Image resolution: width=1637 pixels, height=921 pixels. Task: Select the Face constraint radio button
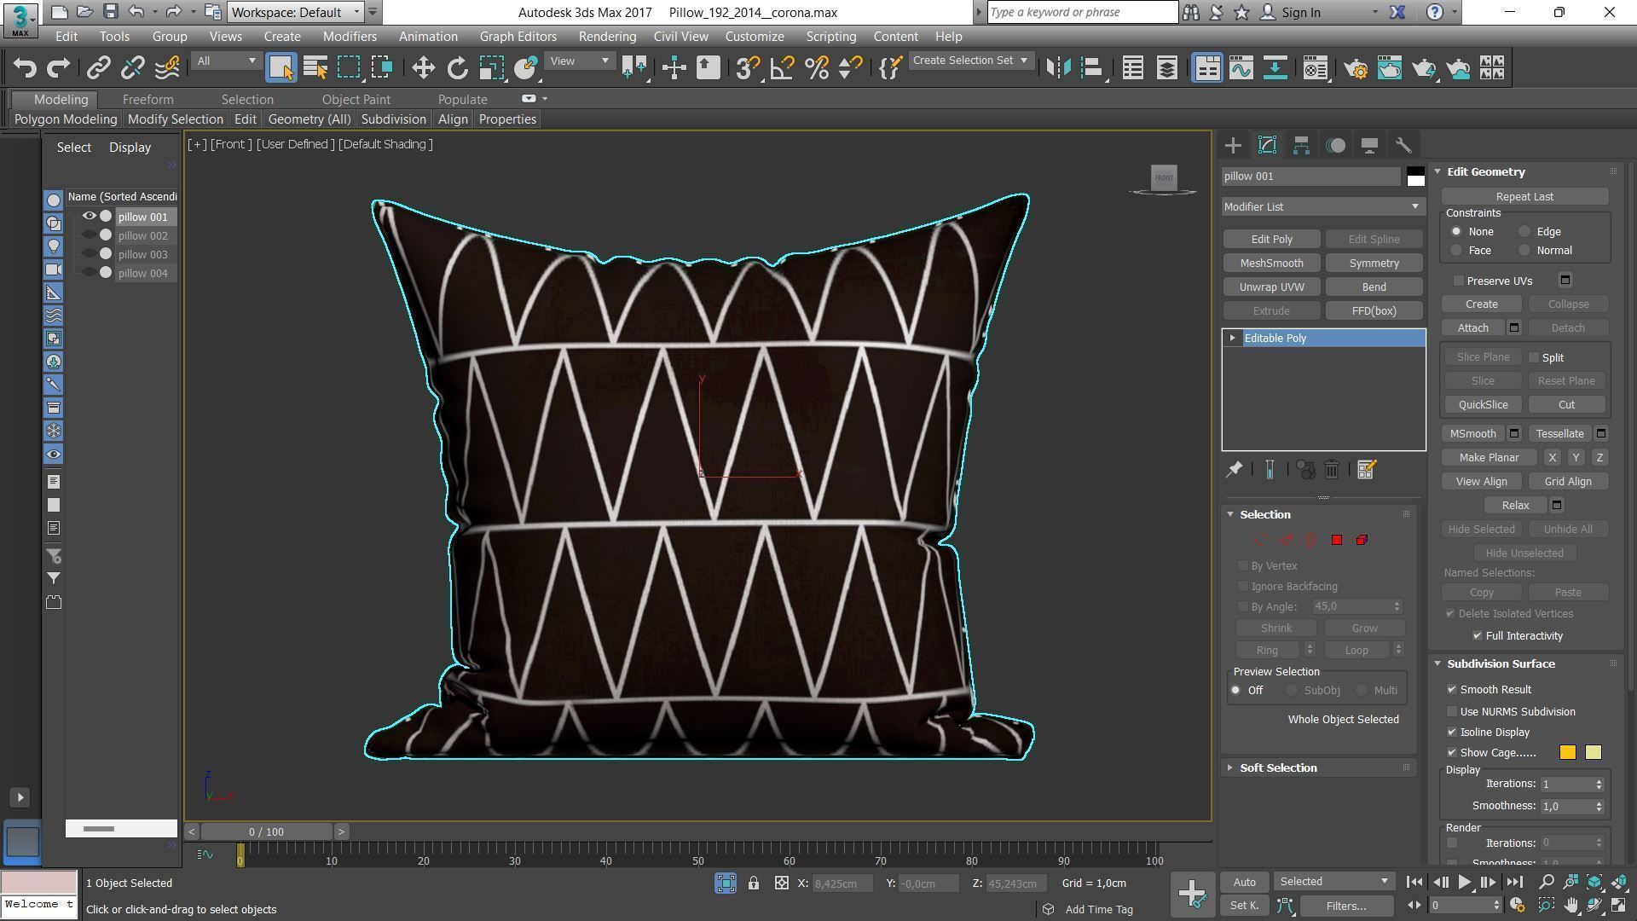coord(1456,250)
